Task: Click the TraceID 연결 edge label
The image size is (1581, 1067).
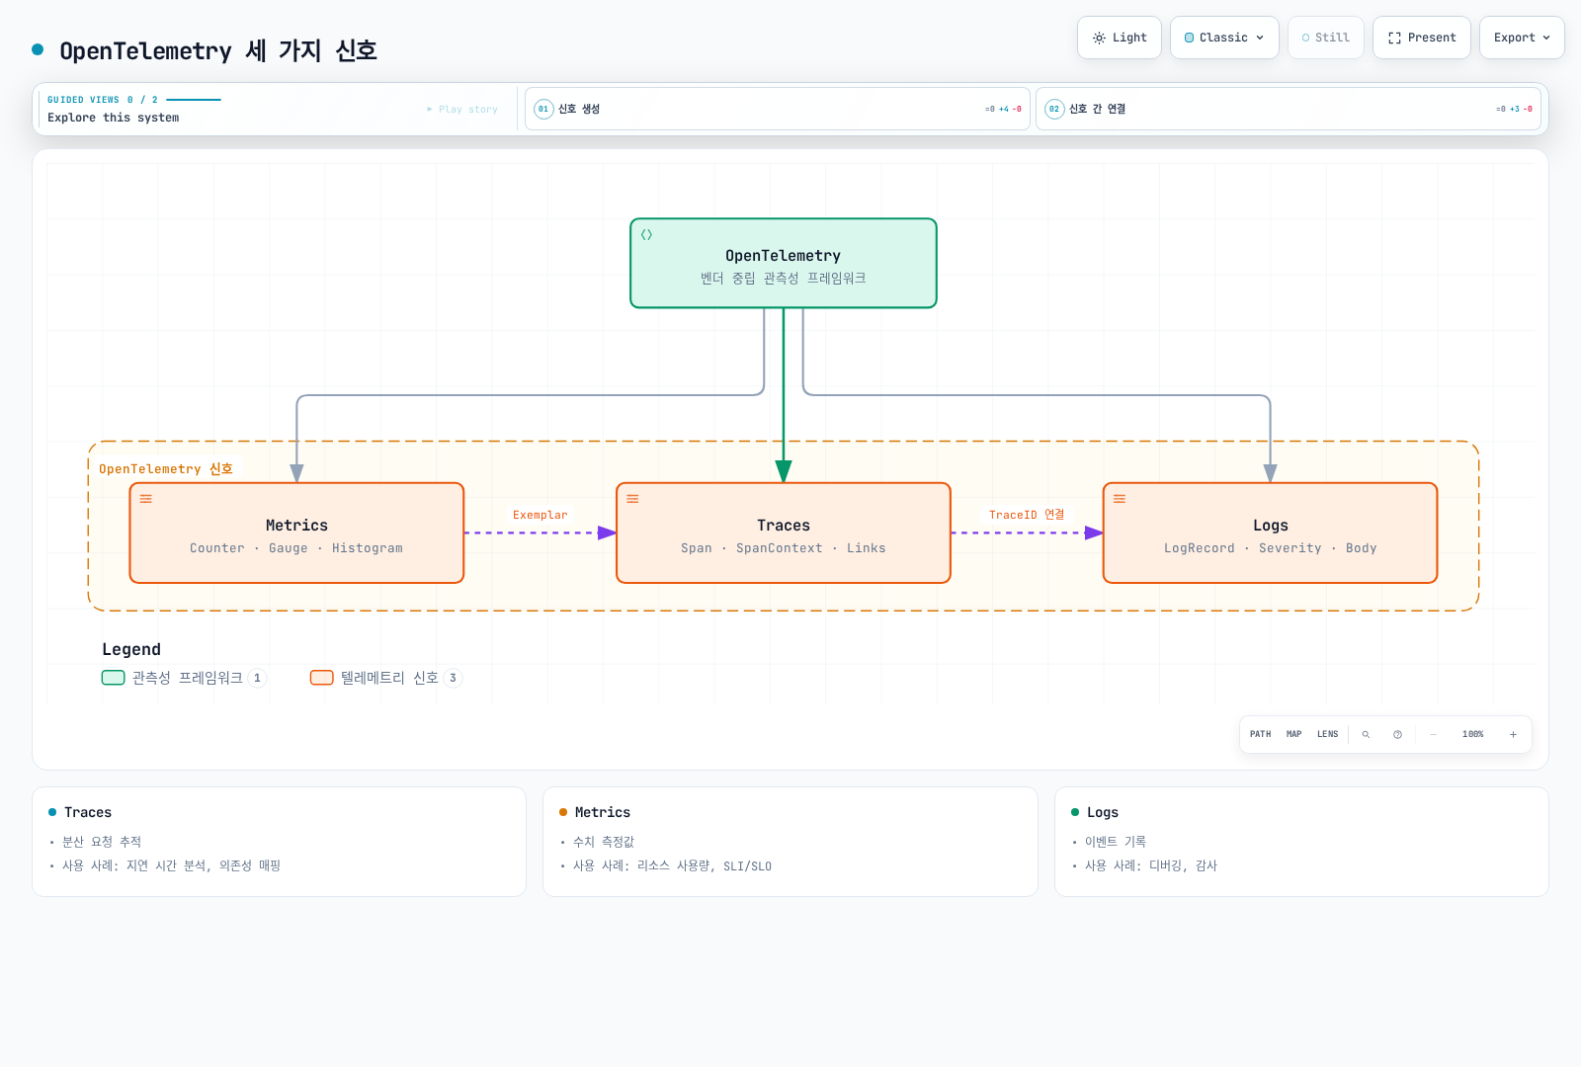Action: [1027, 515]
